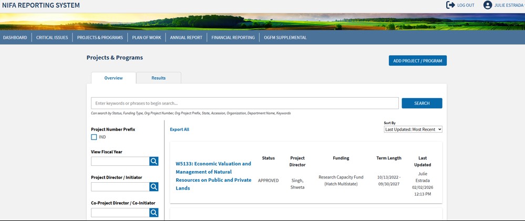Image resolution: width=525 pixels, height=221 pixels.
Task: Click the Search button
Action: coord(422,103)
